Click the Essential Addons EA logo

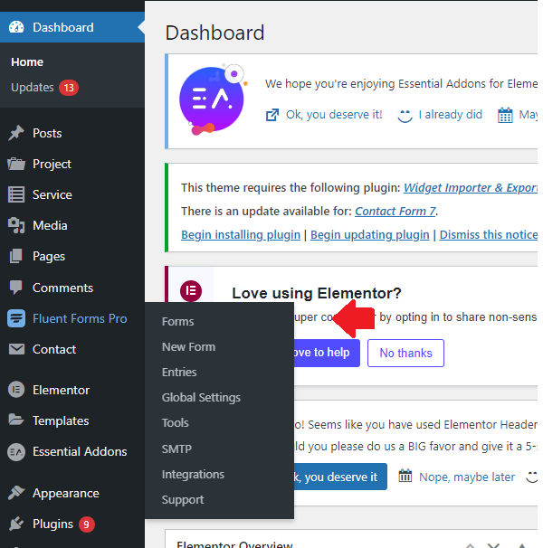point(213,100)
